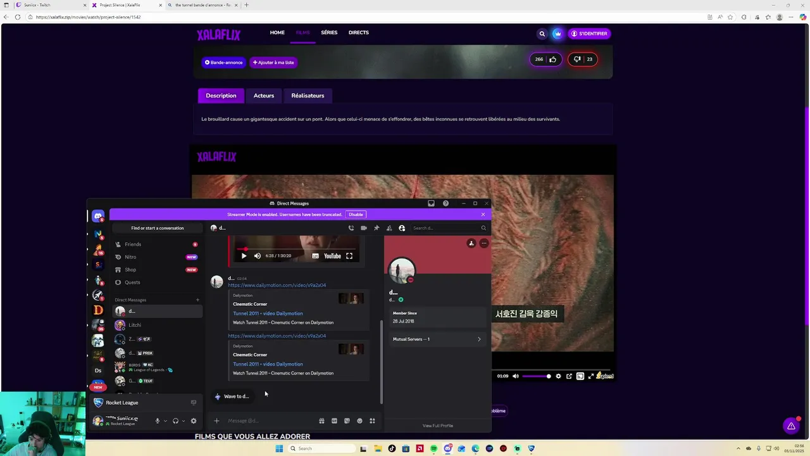Hide the user profile panel in Discord
The image size is (810, 456).
(402, 228)
